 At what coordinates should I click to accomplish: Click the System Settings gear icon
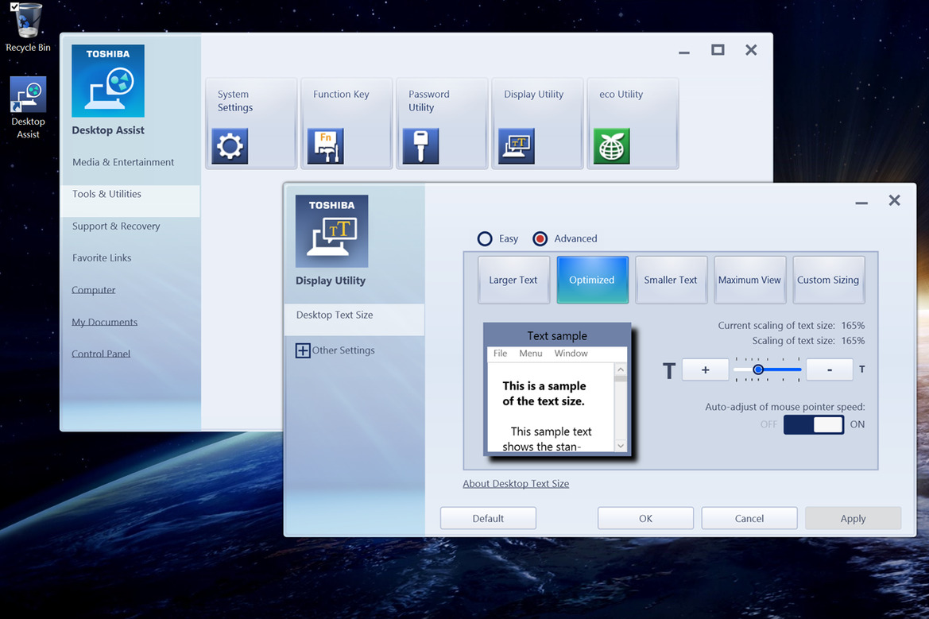230,145
